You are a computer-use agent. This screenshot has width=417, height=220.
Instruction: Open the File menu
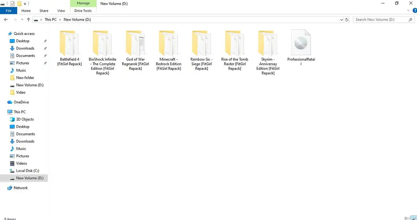[8, 11]
